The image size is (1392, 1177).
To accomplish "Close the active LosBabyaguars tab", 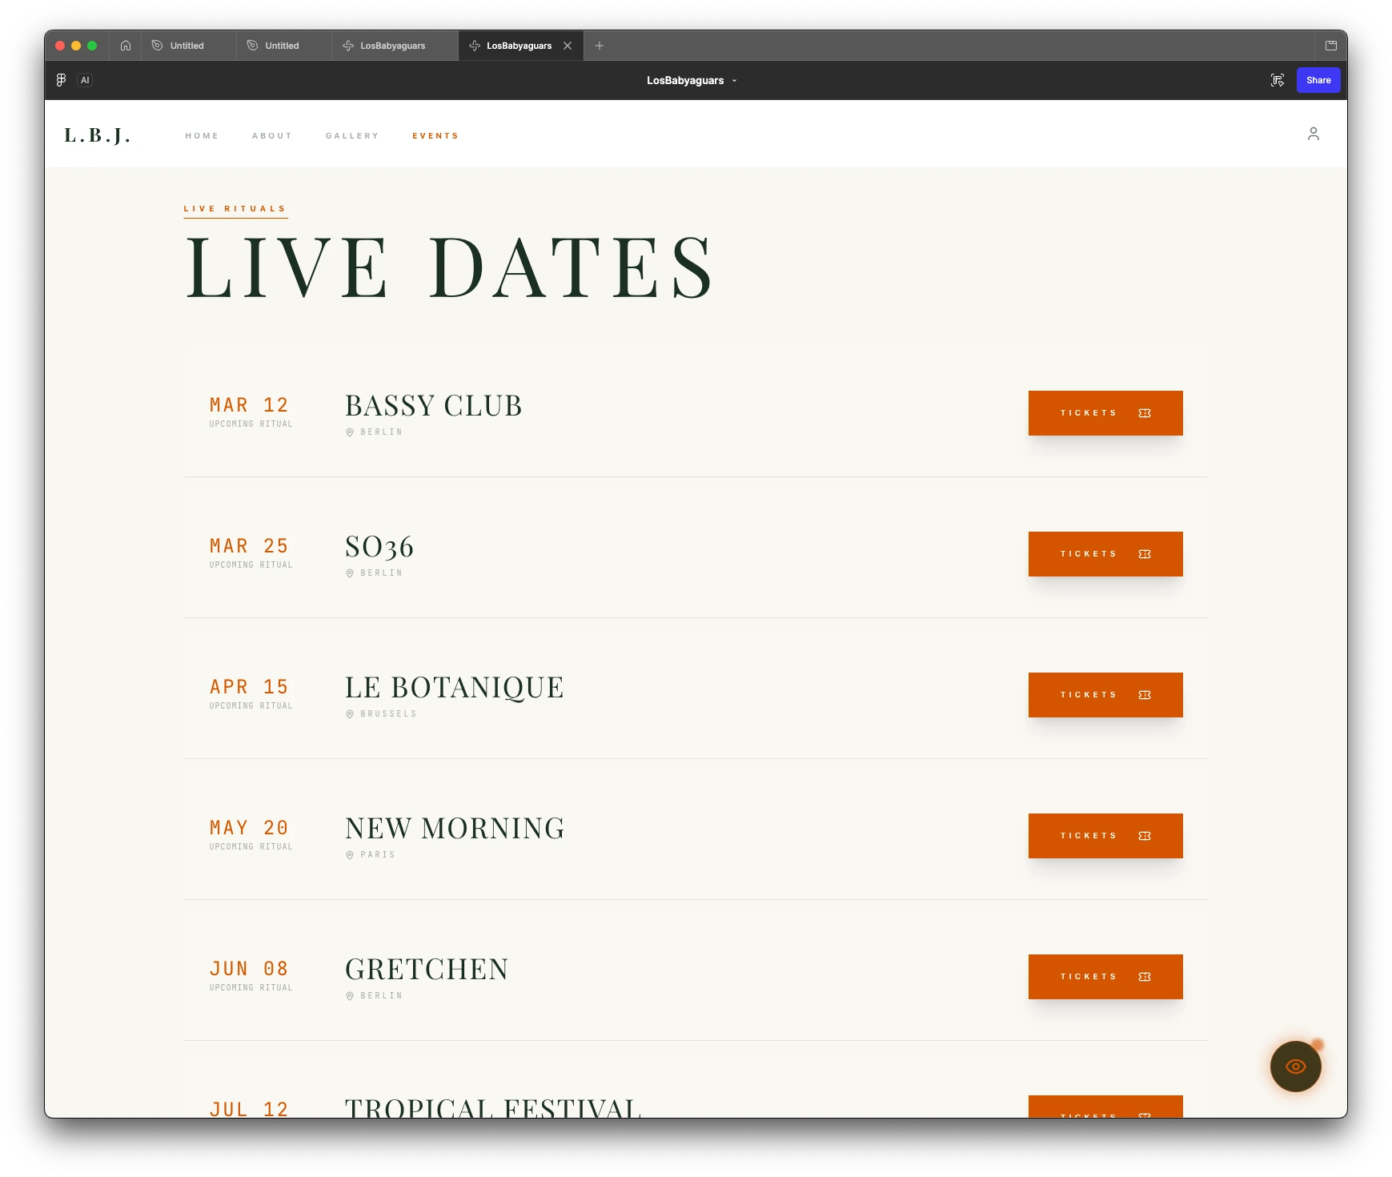I will point(568,46).
